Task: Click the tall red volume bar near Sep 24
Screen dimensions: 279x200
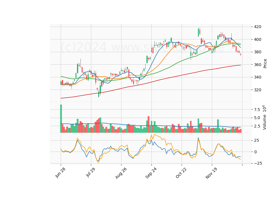Action: coord(149,125)
